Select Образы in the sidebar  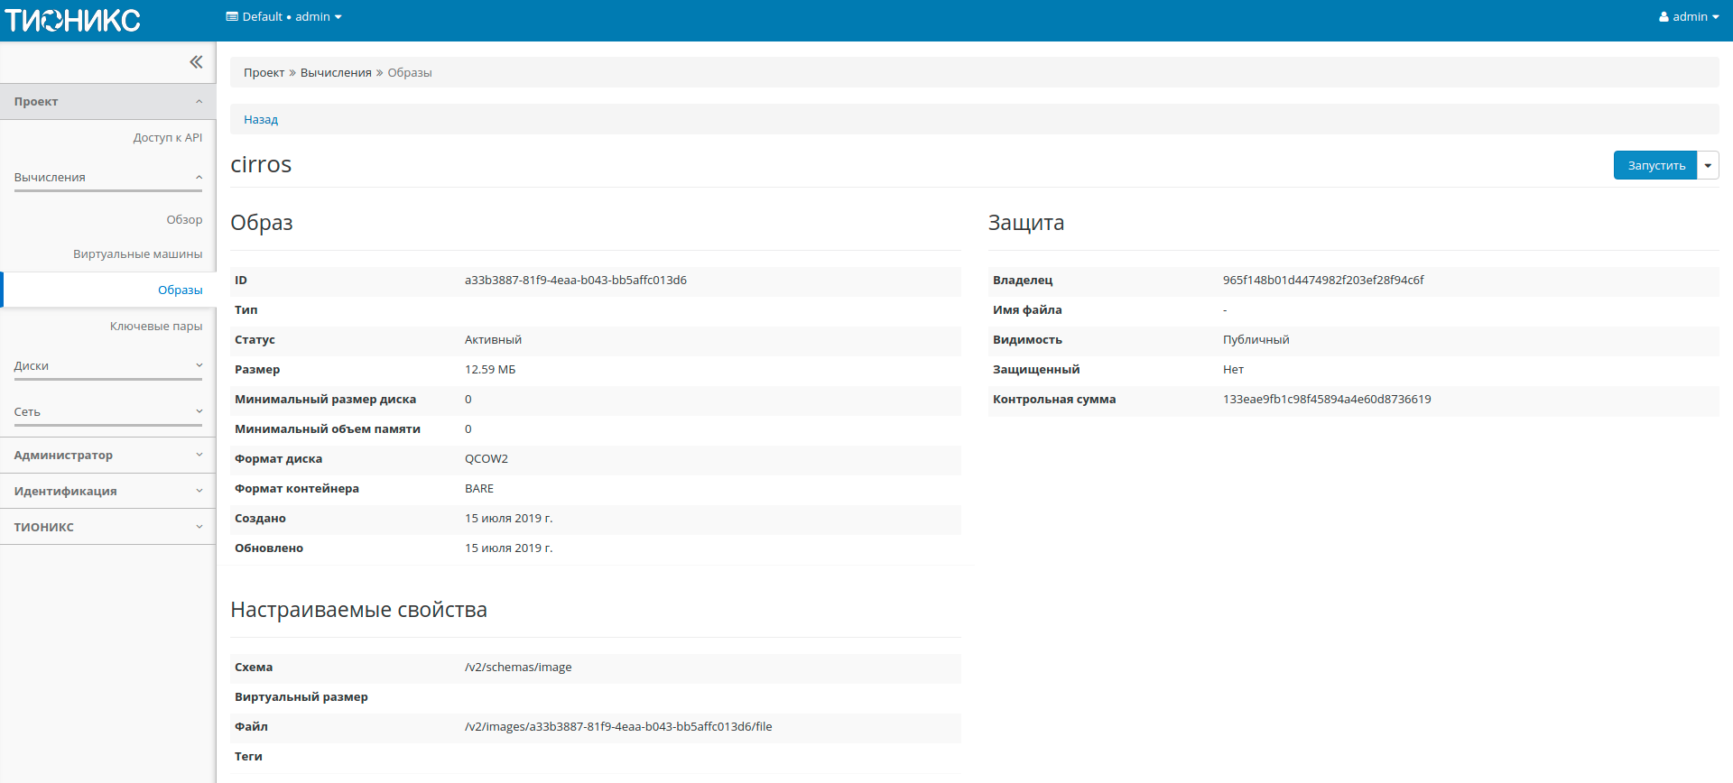180,290
